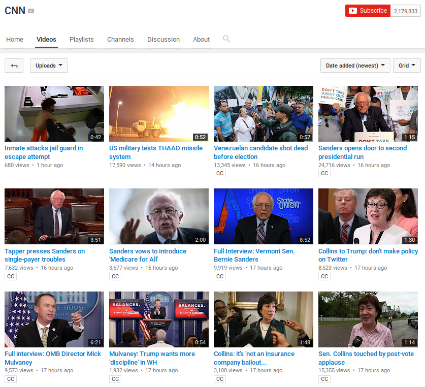Click the subscriber count 2,179,833 box
This screenshot has width=425, height=387.
tap(405, 11)
